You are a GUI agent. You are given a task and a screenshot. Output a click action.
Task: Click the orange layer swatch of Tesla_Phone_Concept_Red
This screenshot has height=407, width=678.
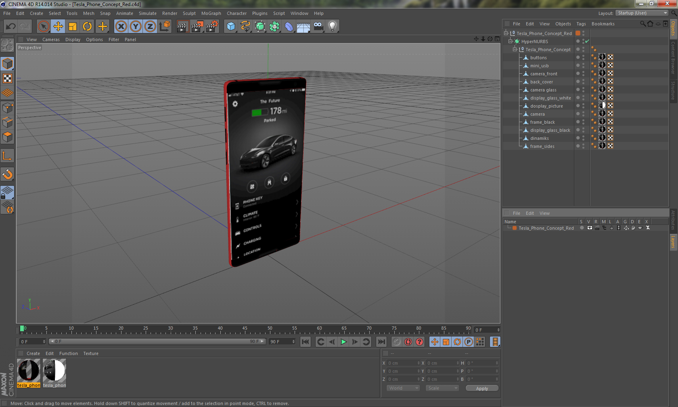click(x=515, y=228)
